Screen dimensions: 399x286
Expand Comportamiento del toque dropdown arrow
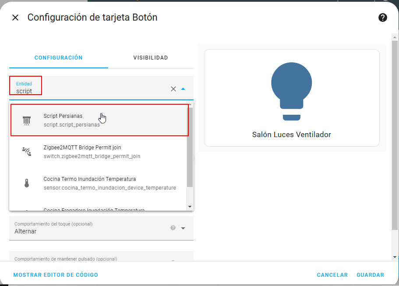pos(183,228)
